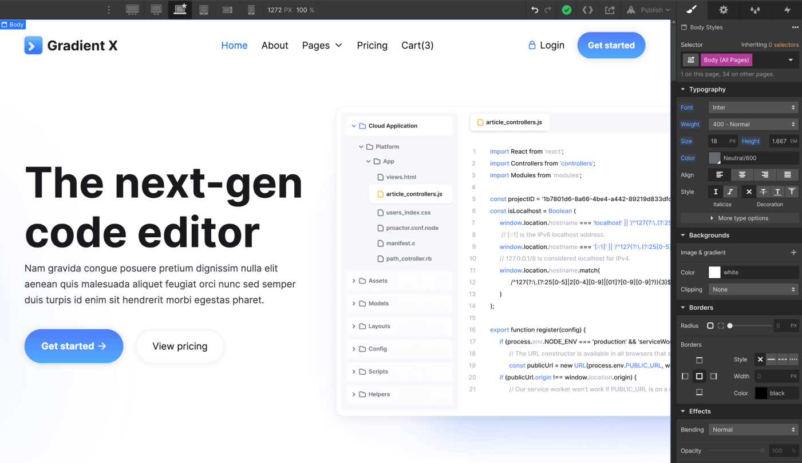Screen dimensions: 802x463
Task: Open the Publish dropdown
Action: click(649, 10)
